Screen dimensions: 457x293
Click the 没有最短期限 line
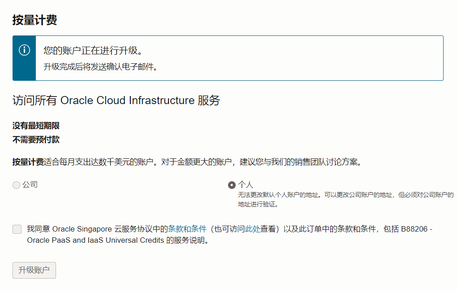[x=36, y=126]
